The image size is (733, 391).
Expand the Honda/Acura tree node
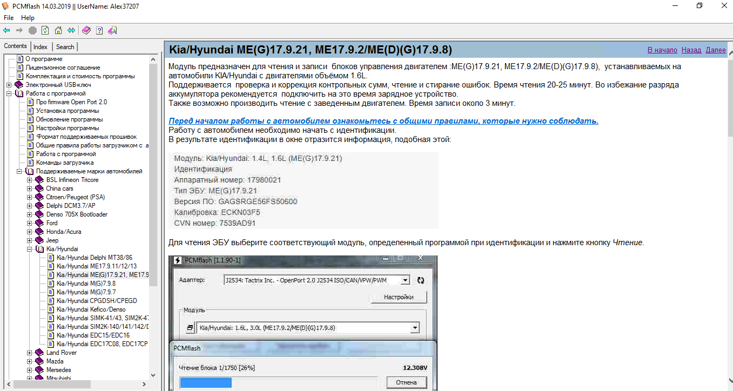click(x=30, y=232)
